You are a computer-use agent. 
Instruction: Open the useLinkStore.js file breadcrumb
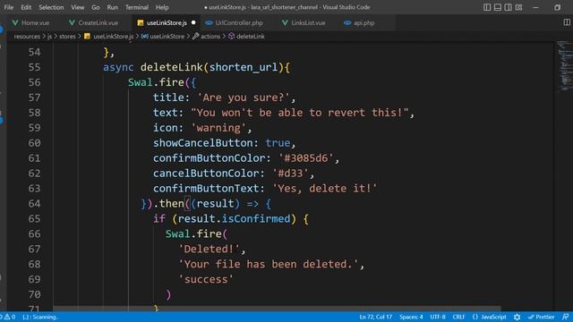pyautogui.click(x=114, y=37)
